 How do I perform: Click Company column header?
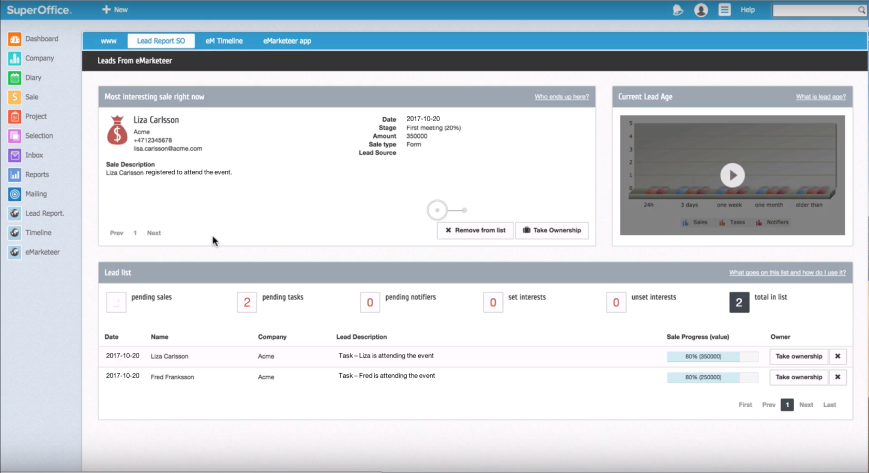[x=272, y=337]
